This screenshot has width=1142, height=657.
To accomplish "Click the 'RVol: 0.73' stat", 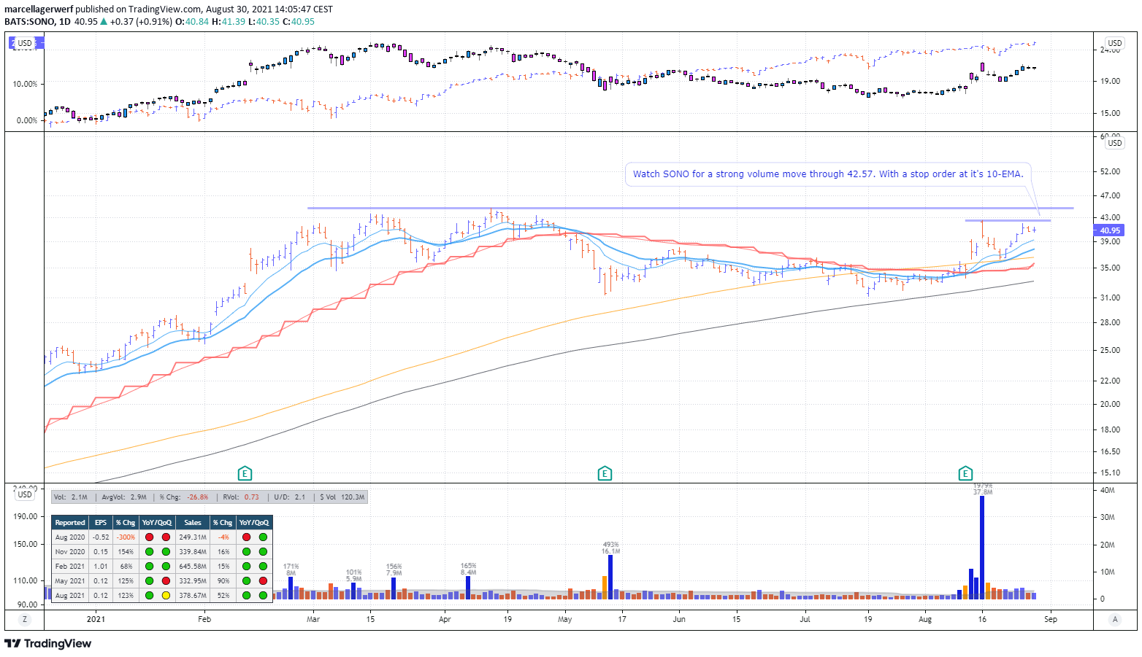I will [x=241, y=497].
